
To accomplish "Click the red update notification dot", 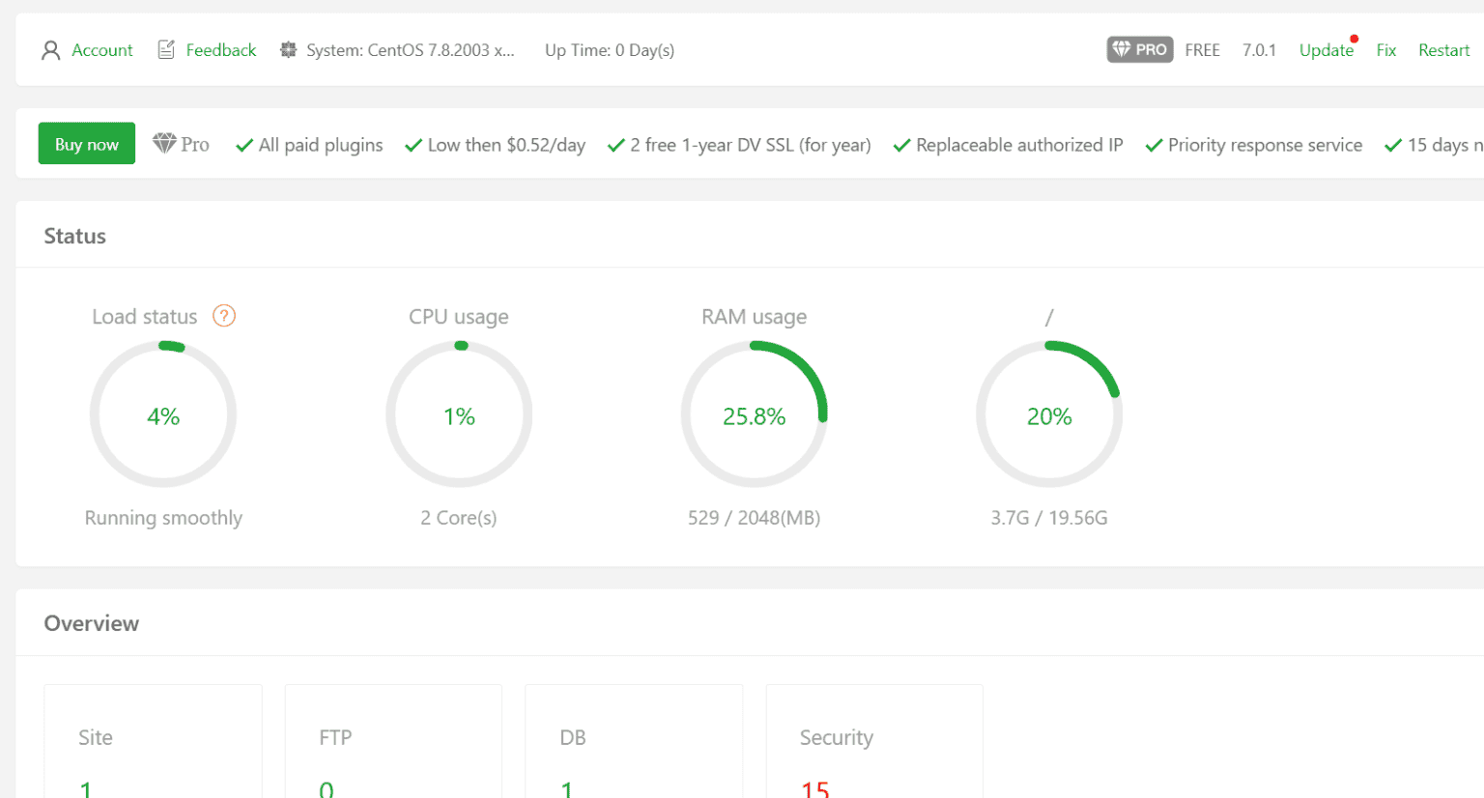I will point(1354,39).
